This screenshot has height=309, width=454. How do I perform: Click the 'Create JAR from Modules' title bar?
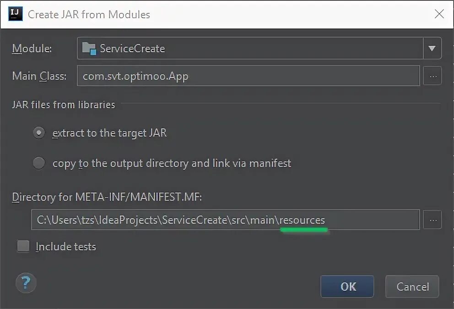[x=89, y=14]
